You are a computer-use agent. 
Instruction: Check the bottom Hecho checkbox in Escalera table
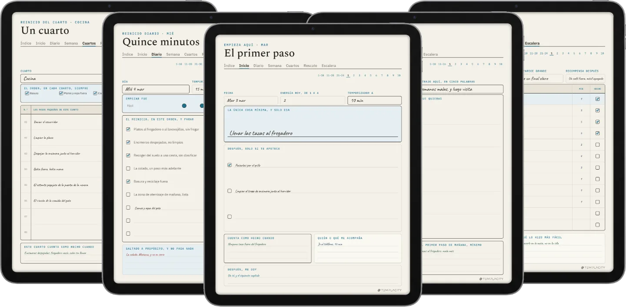597,225
